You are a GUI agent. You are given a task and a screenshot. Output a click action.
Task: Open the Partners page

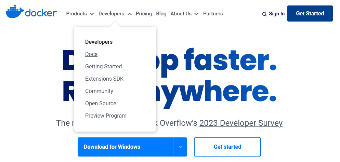[x=213, y=14]
